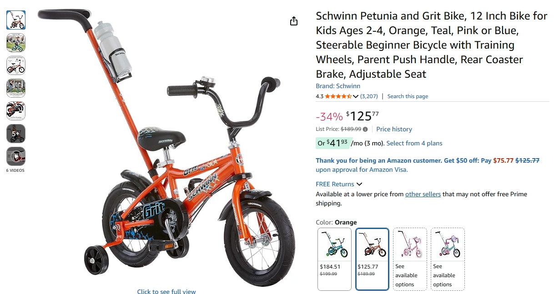
Task: Open the Brand: Schwinn link
Action: click(338, 86)
